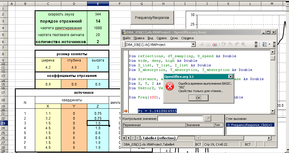The image size is (289, 153).
Task: Select spreadsheet column header E
Action: [x=98, y=4]
